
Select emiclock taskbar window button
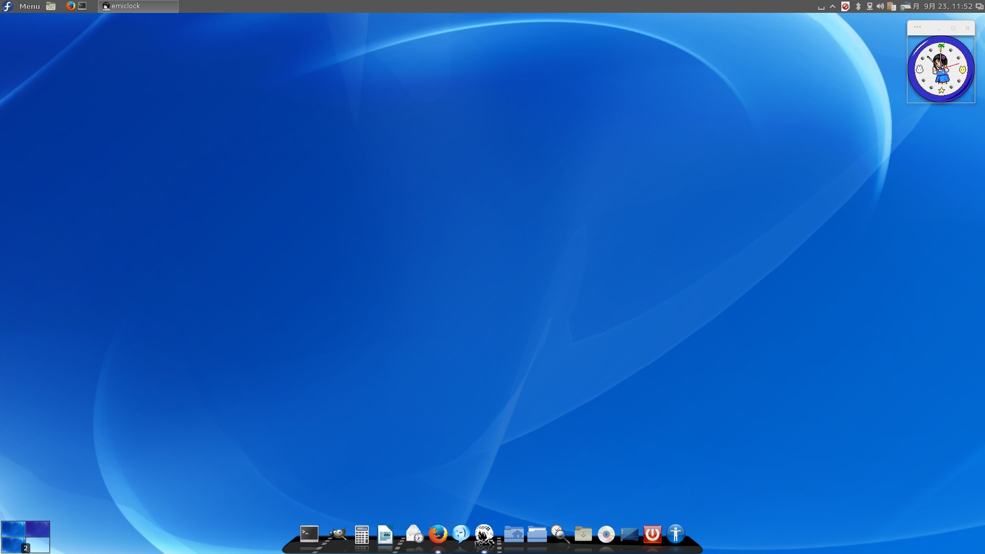(x=138, y=6)
